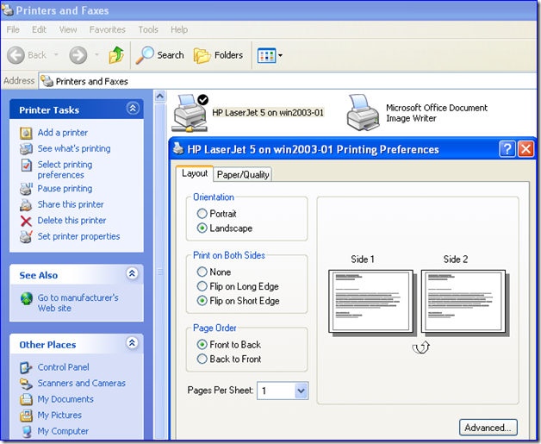Click the Scanners and Cameras link

tap(82, 384)
